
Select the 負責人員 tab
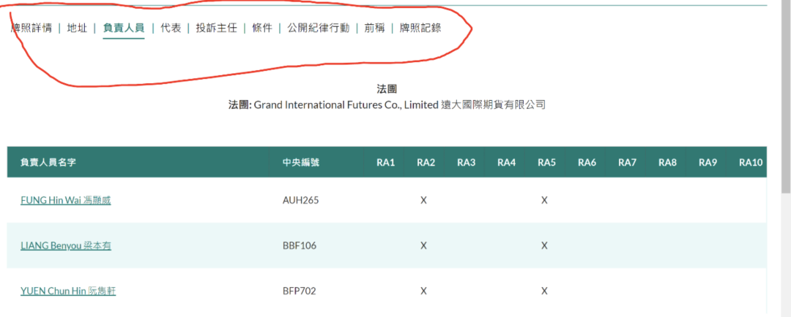(124, 28)
